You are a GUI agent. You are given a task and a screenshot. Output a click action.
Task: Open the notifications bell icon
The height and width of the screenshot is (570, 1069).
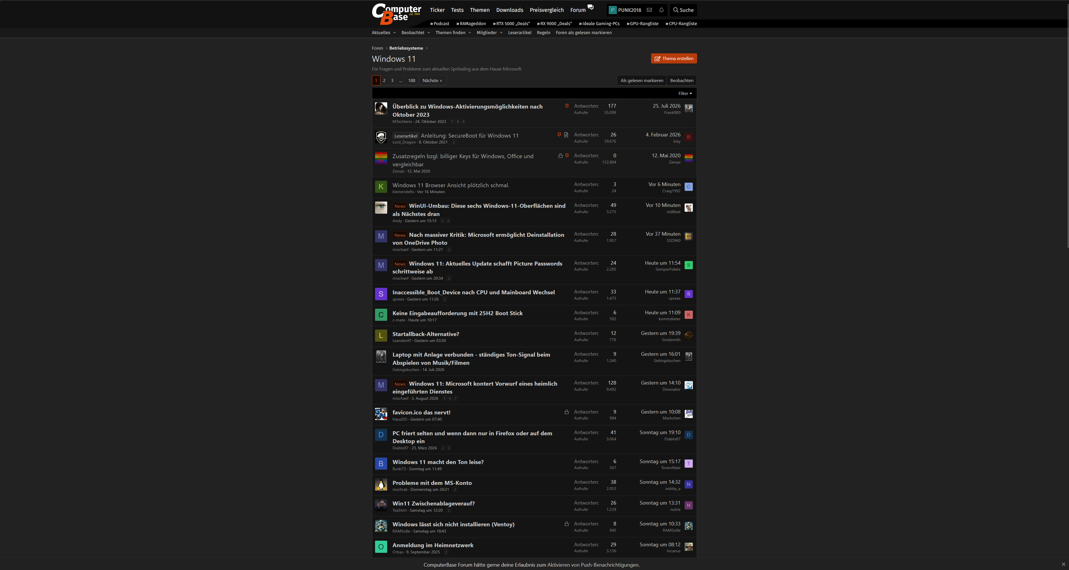pos(661,10)
